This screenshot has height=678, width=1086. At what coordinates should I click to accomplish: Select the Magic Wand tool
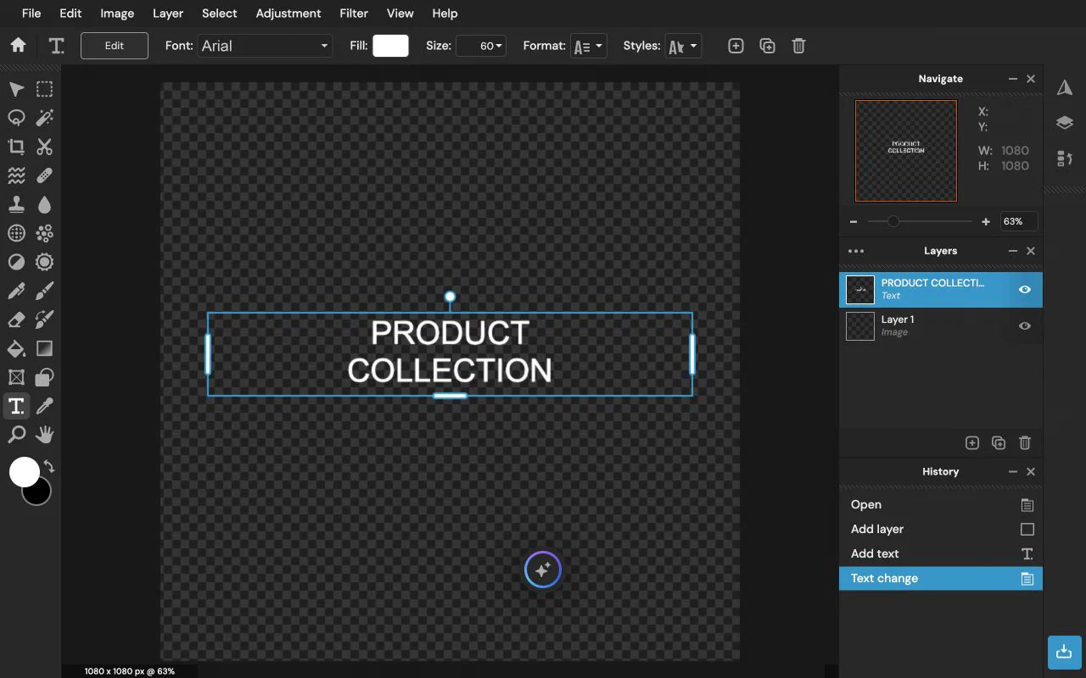coord(44,118)
